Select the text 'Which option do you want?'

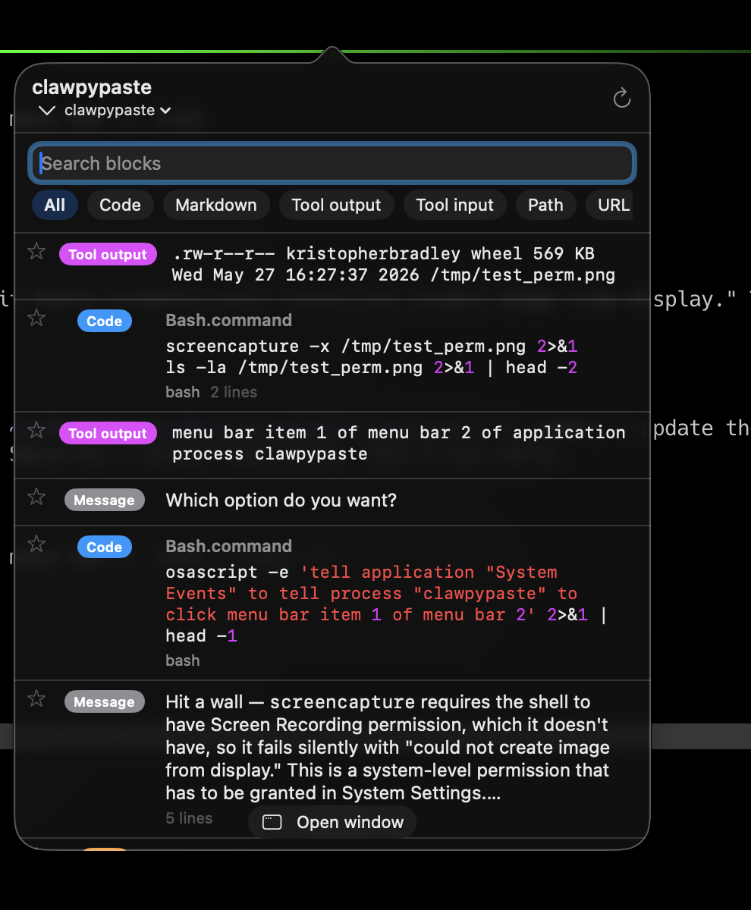(x=281, y=500)
